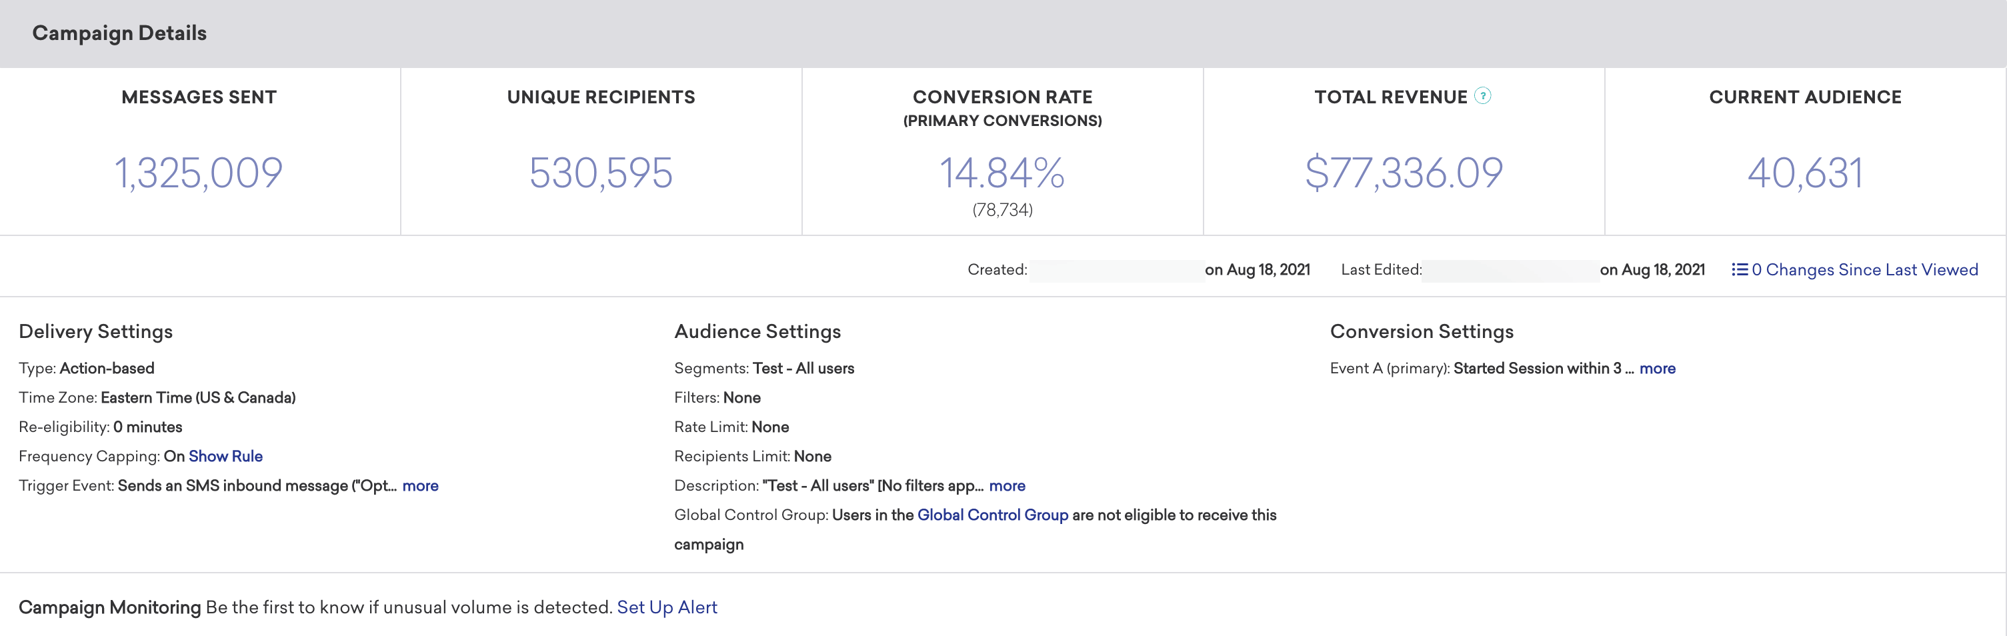Click the MESSAGES SENT label

click(199, 97)
